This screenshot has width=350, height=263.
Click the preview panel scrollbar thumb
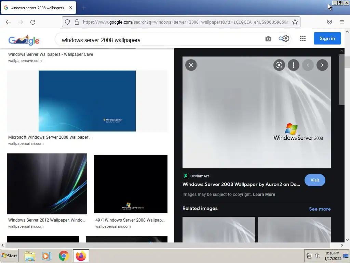click(x=341, y=79)
